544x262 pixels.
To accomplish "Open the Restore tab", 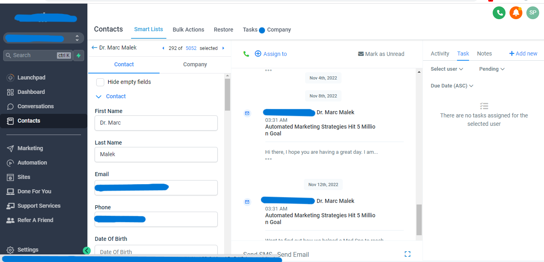I will [223, 30].
